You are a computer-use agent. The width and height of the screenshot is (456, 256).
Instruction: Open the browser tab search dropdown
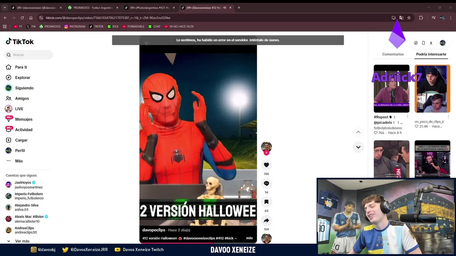[x=5, y=7]
